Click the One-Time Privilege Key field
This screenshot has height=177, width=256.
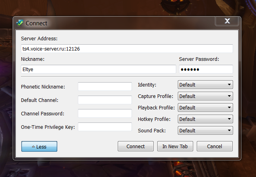pyautogui.click(x=105, y=127)
